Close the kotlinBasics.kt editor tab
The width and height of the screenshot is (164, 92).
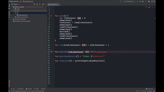pos(59,4)
